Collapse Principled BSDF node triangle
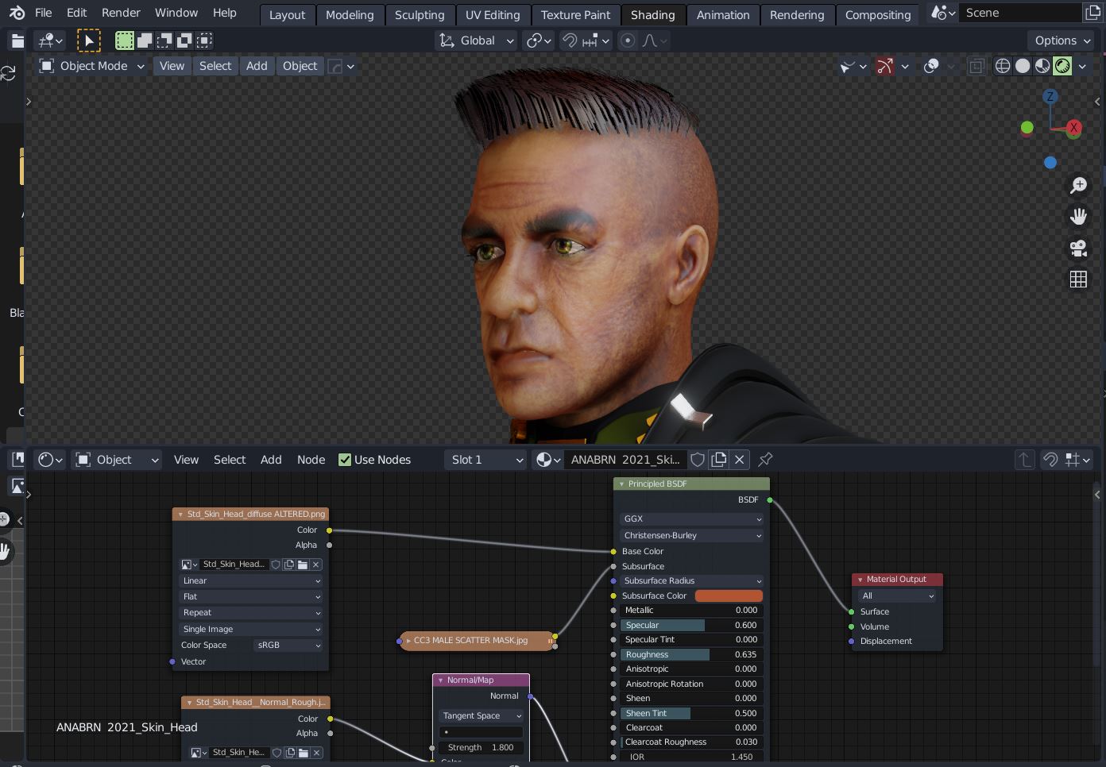 pos(621,484)
